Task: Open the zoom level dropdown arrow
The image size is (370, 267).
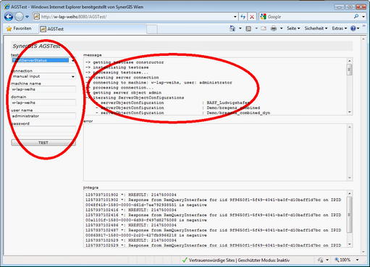Action: 358,260
